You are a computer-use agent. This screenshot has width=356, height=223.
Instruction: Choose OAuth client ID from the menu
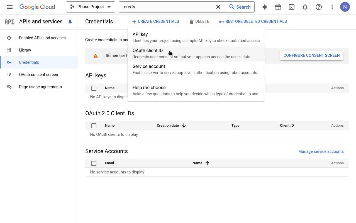point(196,53)
